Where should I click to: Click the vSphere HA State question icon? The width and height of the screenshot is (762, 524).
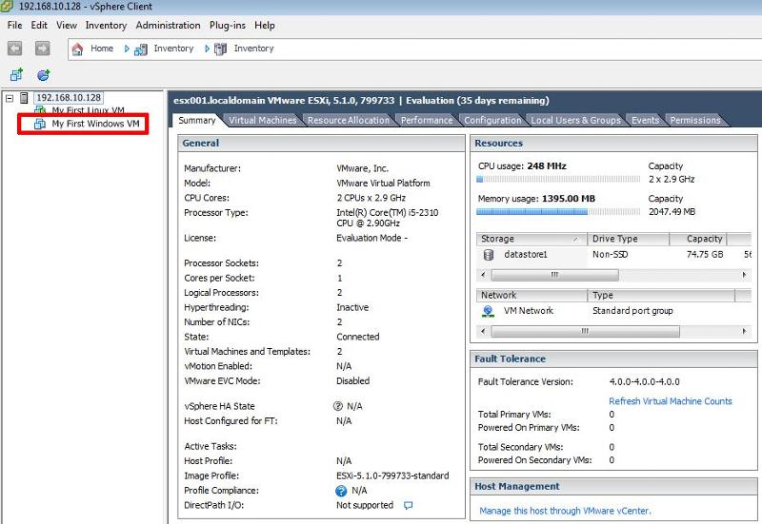tap(338, 406)
